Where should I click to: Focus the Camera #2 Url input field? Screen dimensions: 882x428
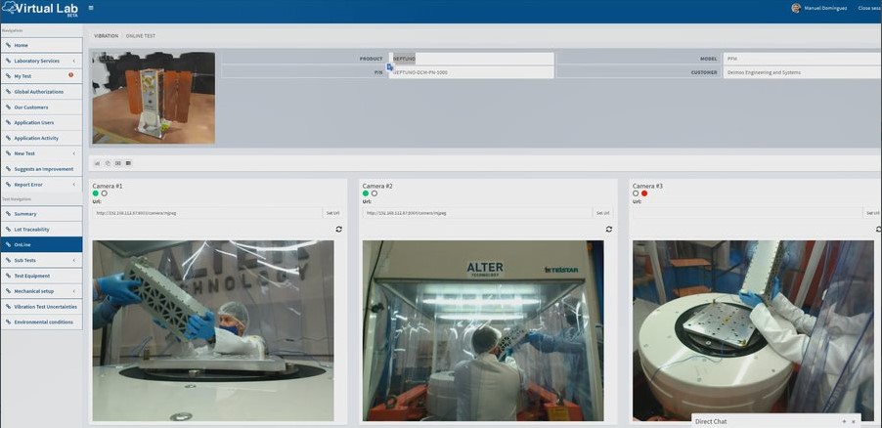[x=477, y=213]
